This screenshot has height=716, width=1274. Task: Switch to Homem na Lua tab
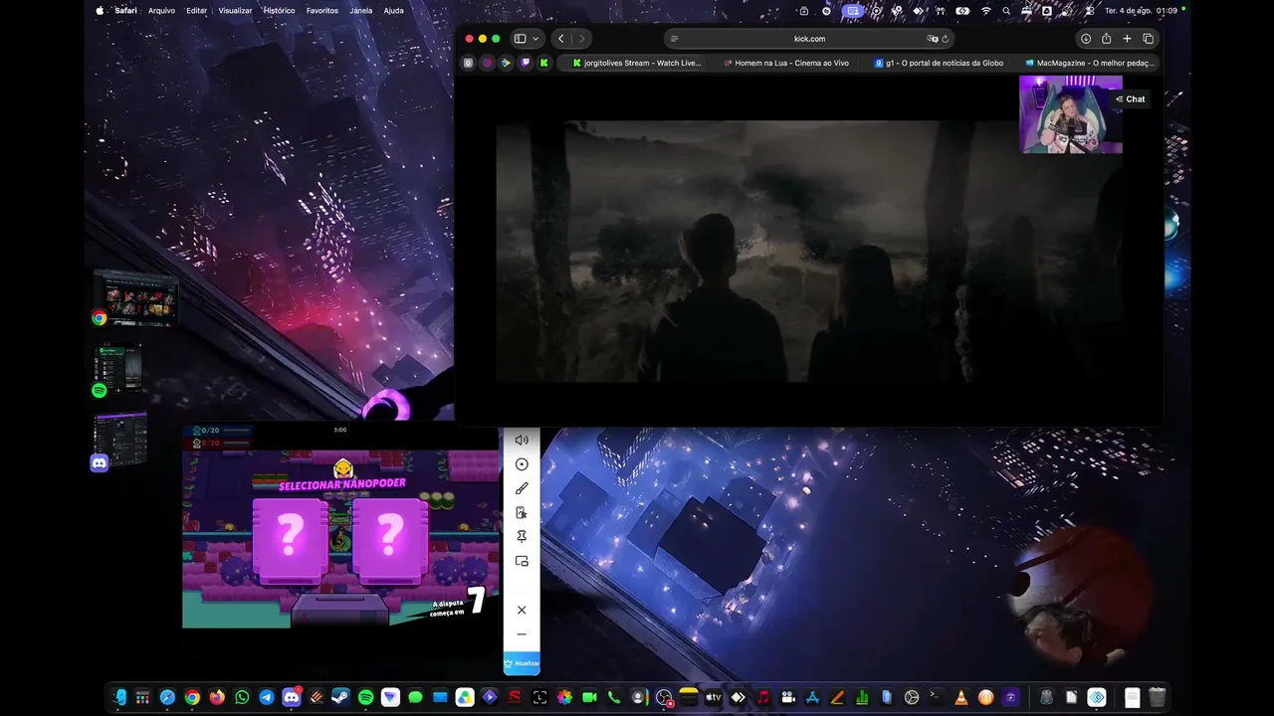tap(786, 63)
